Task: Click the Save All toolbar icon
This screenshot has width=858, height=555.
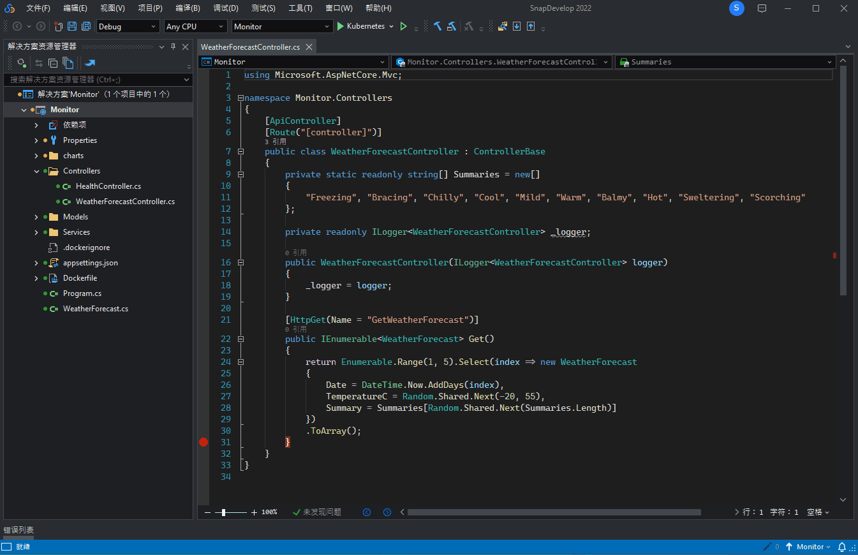Action: (85, 26)
